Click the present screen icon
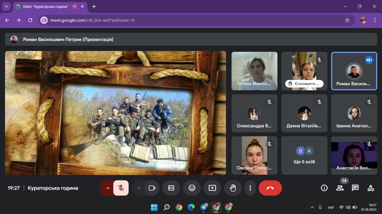The width and height of the screenshot is (382, 214). 212,188
